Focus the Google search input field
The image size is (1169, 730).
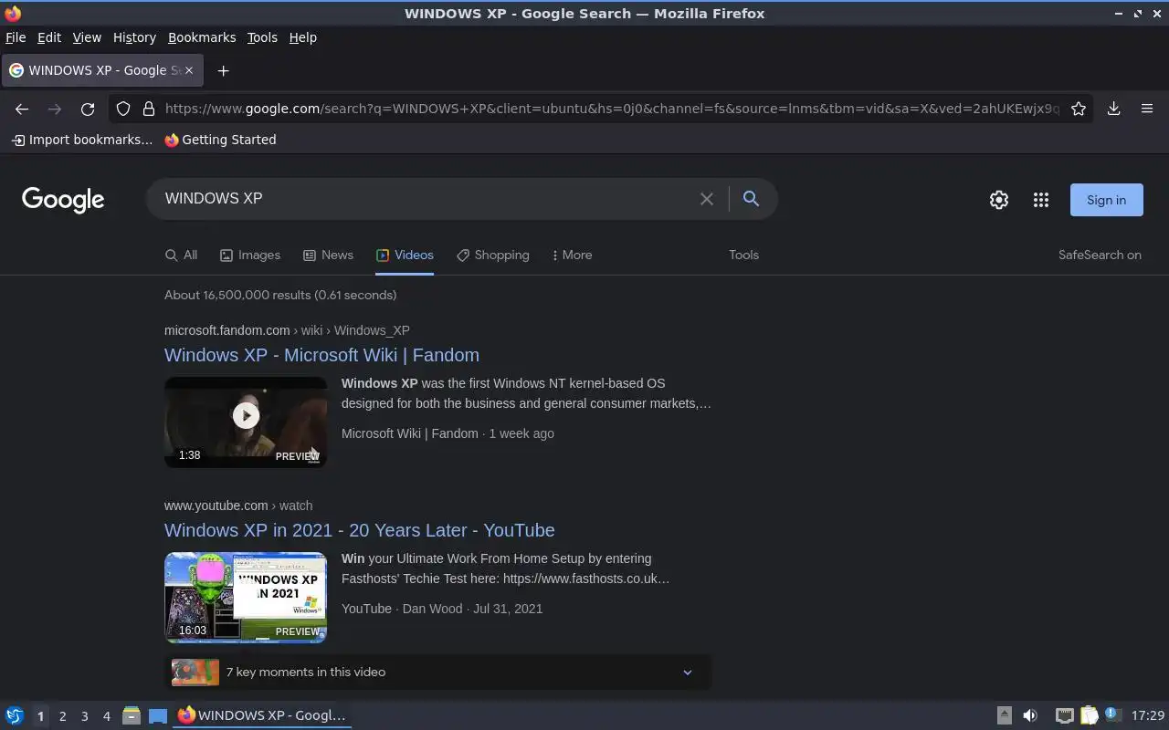[425, 199]
